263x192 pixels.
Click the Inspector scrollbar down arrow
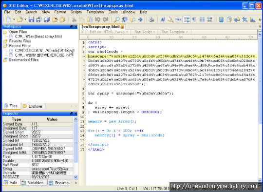pos(75,177)
